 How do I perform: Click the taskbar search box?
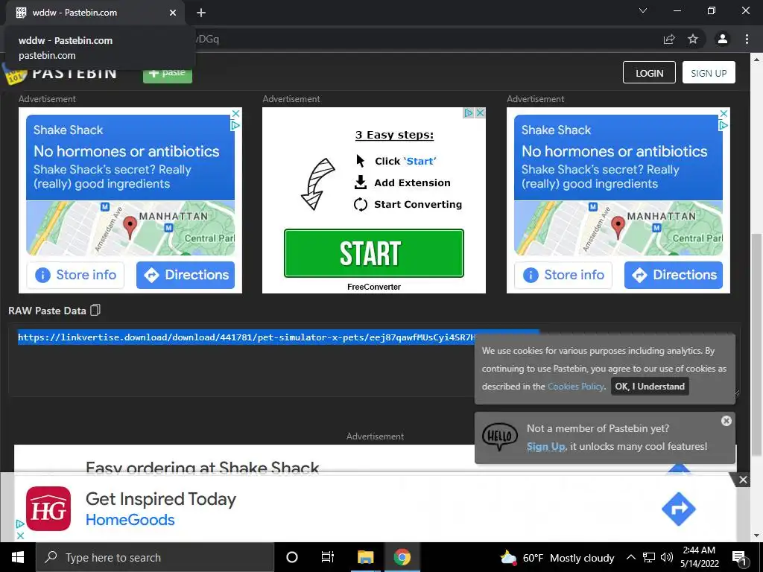(x=155, y=557)
